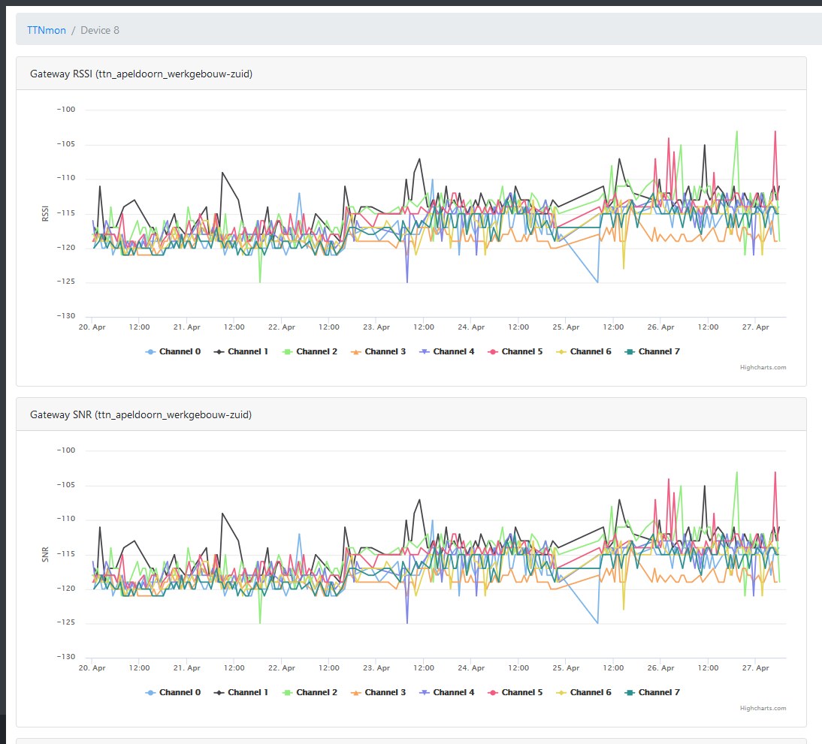The width and height of the screenshot is (822, 744).
Task: Click the 24. Apr label on the RSSI chart axis
Action: [x=471, y=327]
